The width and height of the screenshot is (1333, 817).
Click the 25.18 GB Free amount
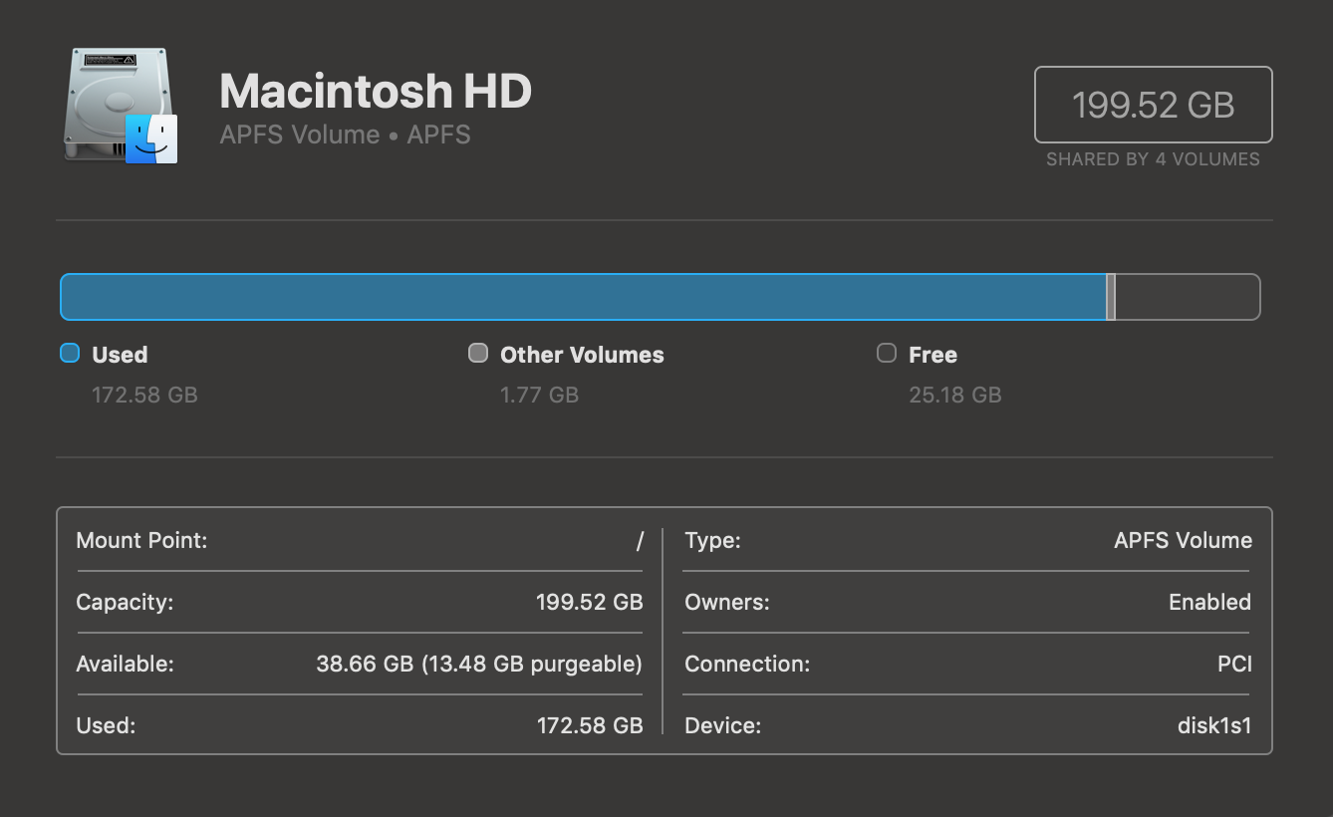point(954,395)
